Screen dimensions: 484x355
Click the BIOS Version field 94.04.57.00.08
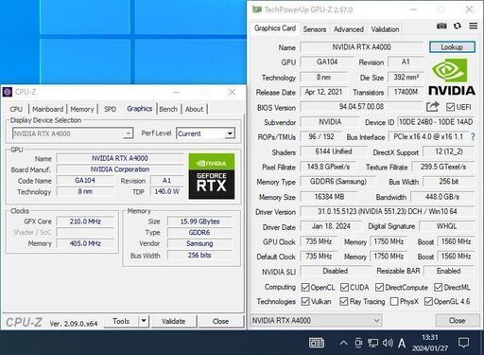(361, 107)
